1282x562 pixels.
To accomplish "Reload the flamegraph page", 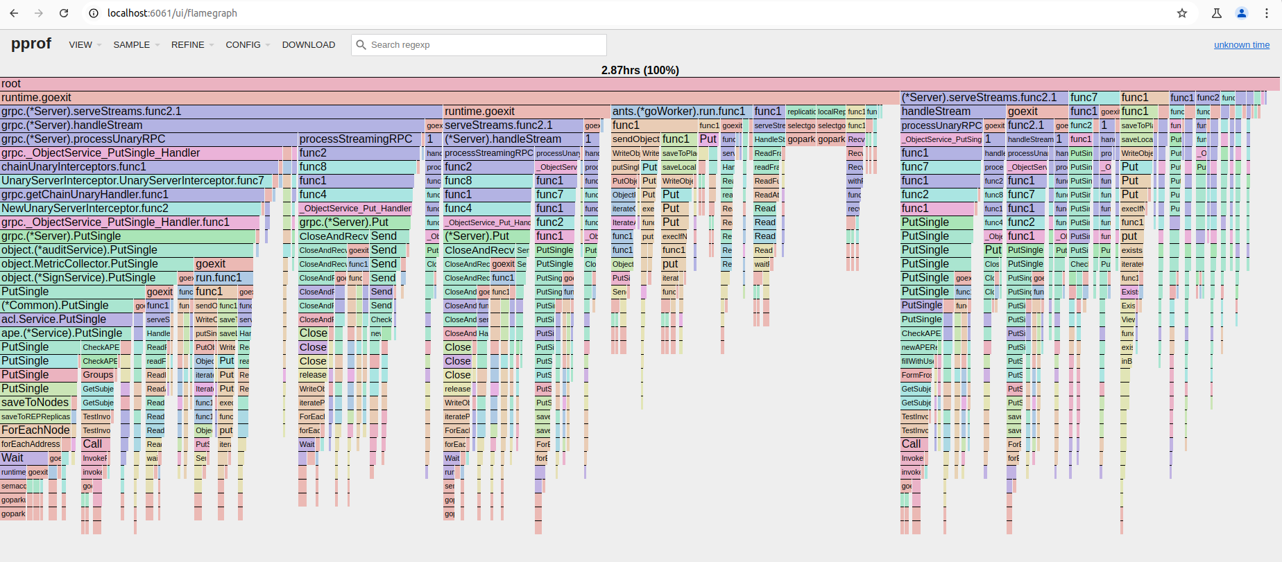I will pos(64,13).
